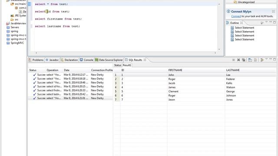The width and height of the screenshot is (278, 156).
Task: Click the text mode document icon
Action: click(255, 60)
